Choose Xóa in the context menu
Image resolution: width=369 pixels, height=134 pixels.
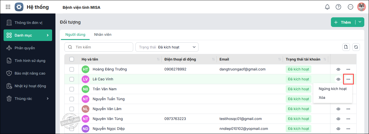(x=322, y=98)
